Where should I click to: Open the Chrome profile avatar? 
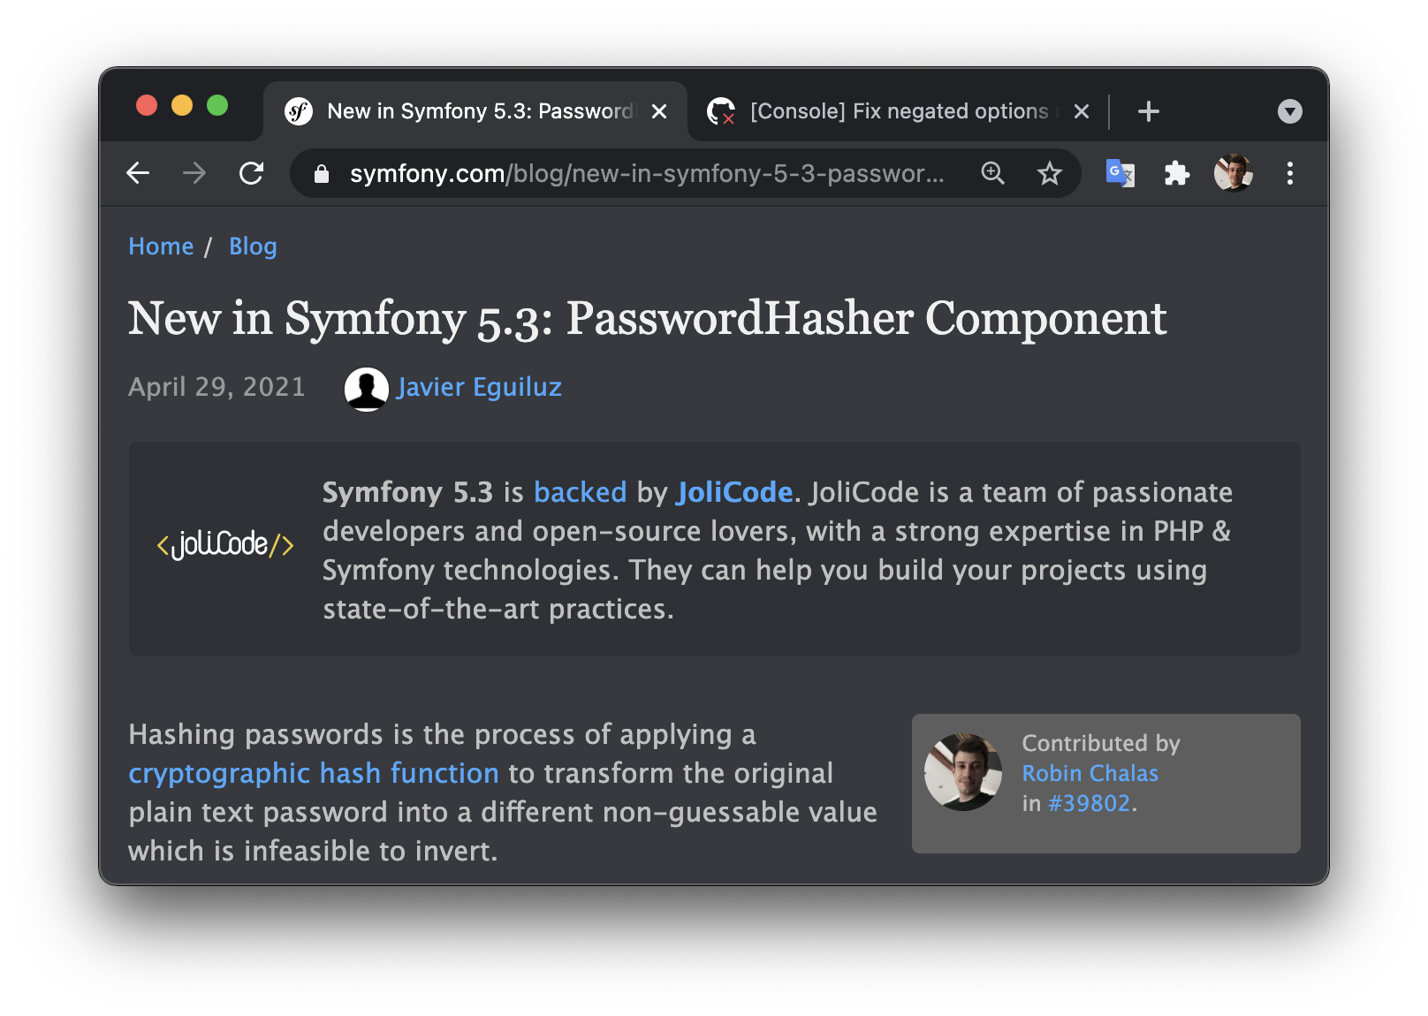1234,173
